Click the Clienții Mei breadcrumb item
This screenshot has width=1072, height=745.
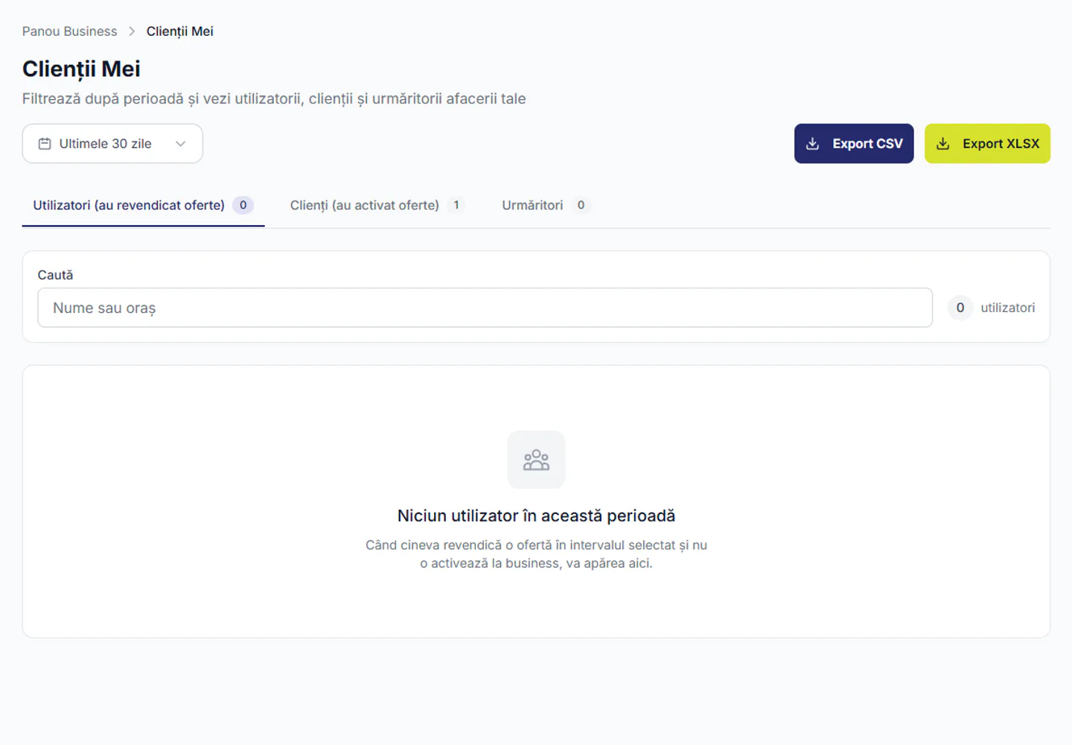179,31
